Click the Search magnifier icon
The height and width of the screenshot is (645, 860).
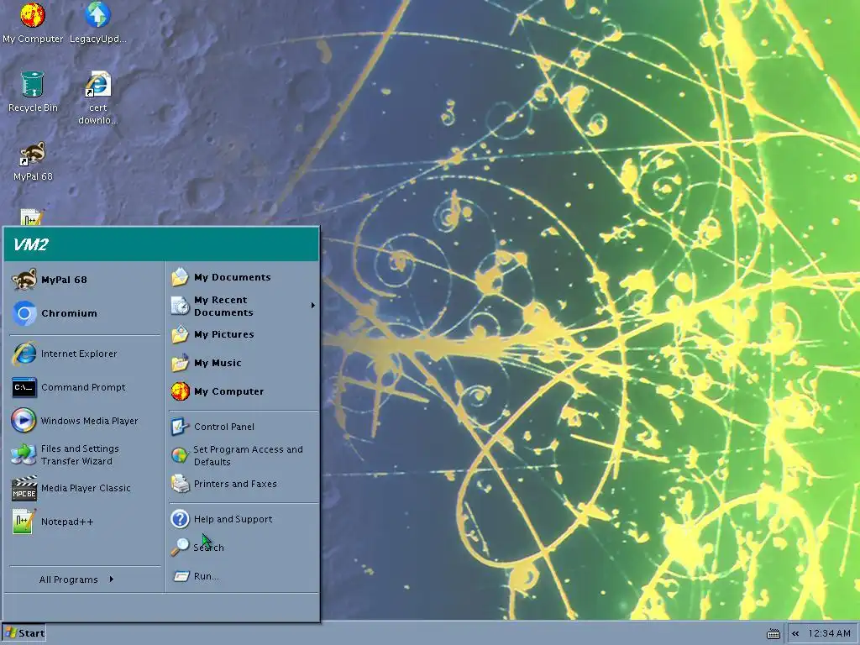[180, 548]
